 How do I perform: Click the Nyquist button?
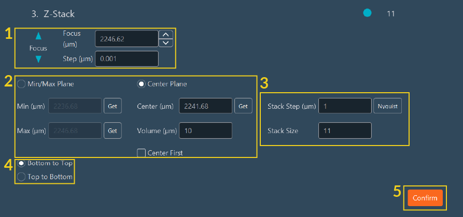(387, 106)
